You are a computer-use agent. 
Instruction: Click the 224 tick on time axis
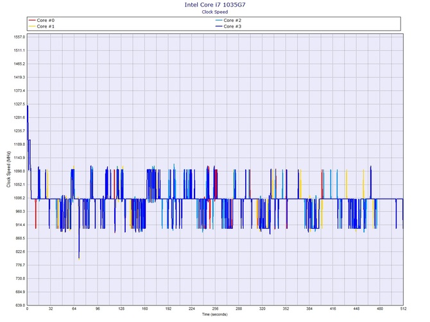pos(192,309)
